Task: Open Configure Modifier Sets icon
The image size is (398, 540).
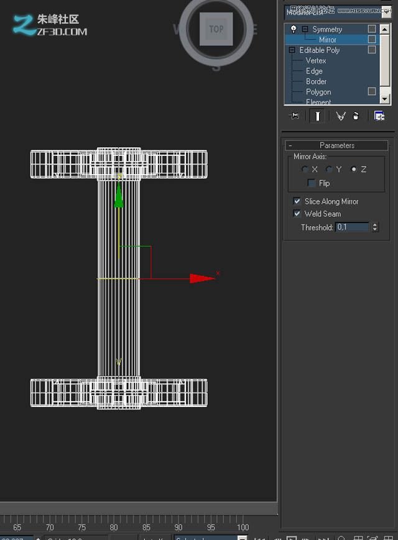Action: point(379,116)
